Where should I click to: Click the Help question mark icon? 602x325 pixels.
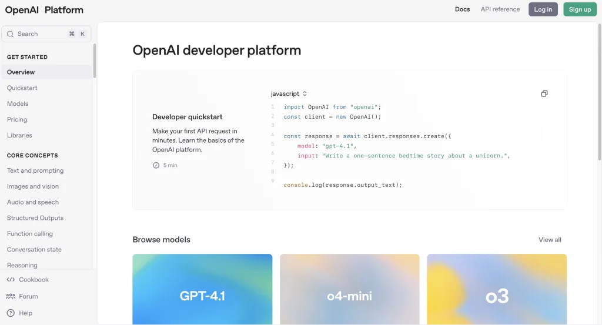(x=11, y=313)
